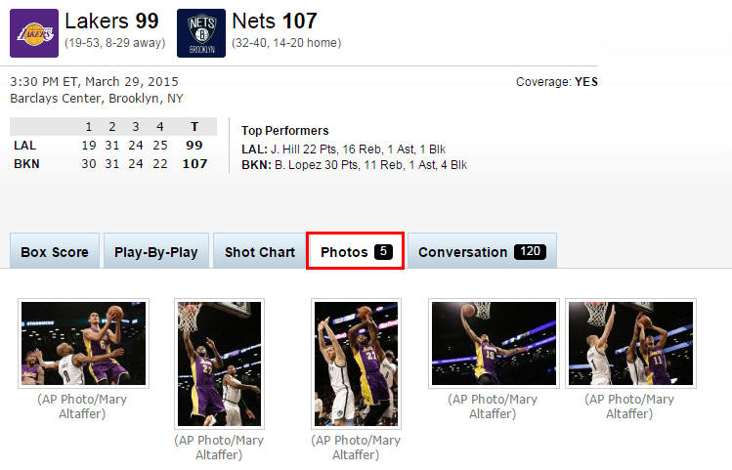Switch to the Play-By-Play tab
Screen dimensions: 732x470
156,251
